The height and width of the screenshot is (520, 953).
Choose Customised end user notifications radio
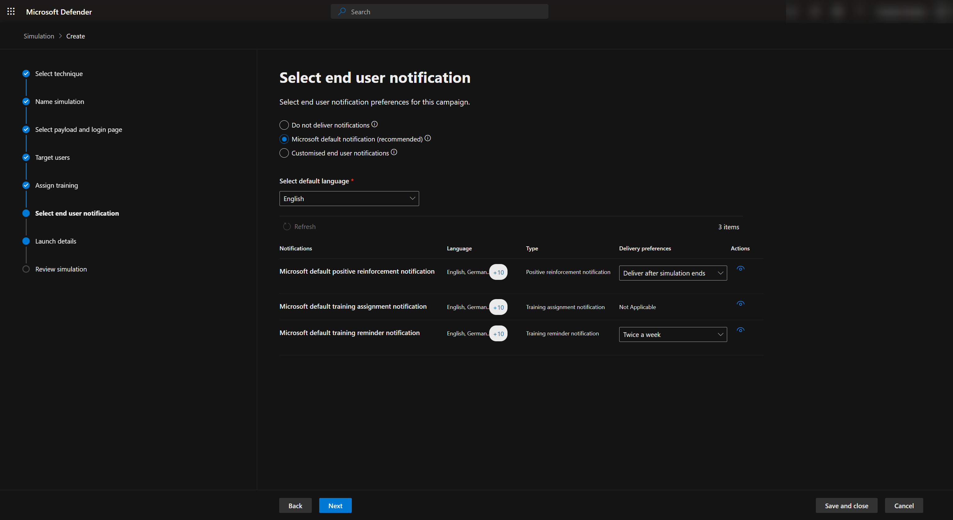(284, 153)
